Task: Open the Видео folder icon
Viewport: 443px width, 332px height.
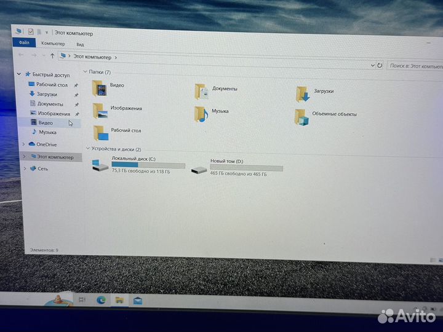Action: pos(100,89)
